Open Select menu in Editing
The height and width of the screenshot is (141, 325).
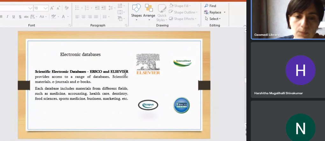click(x=213, y=19)
